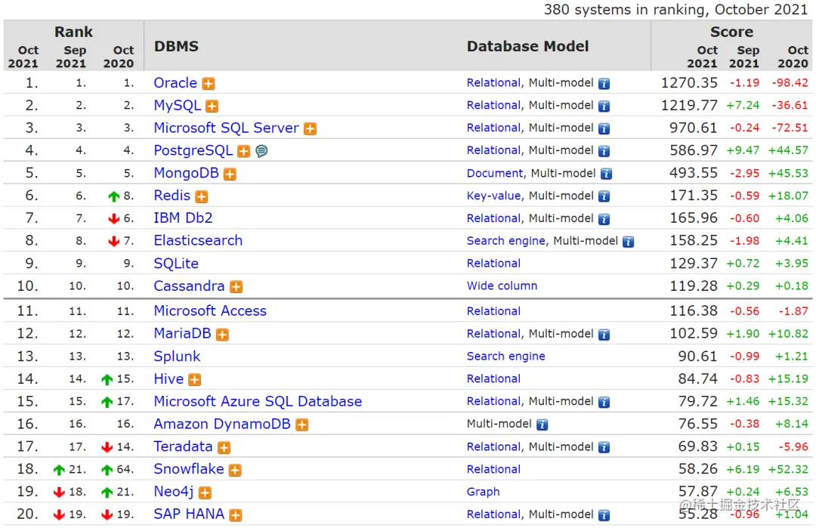The width and height of the screenshot is (816, 528).
Task: Open the Graph model link for Neo4j
Action: pyautogui.click(x=483, y=492)
